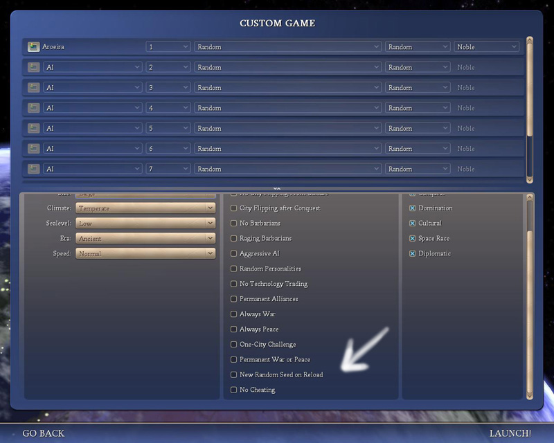554x443 pixels.
Task: Open the Climate dropdown set to Temperate
Action: point(145,208)
